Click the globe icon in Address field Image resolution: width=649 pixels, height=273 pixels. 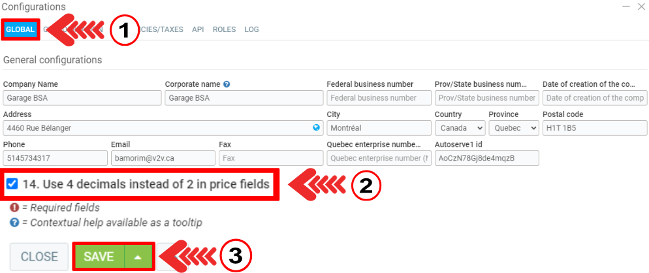pyautogui.click(x=317, y=128)
